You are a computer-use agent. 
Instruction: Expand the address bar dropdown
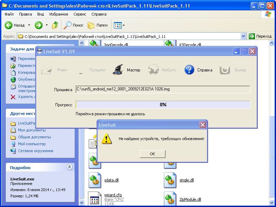click(244, 36)
